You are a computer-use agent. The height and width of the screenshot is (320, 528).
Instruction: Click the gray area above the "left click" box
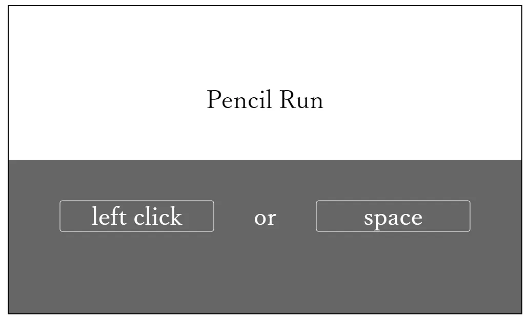pos(137,180)
